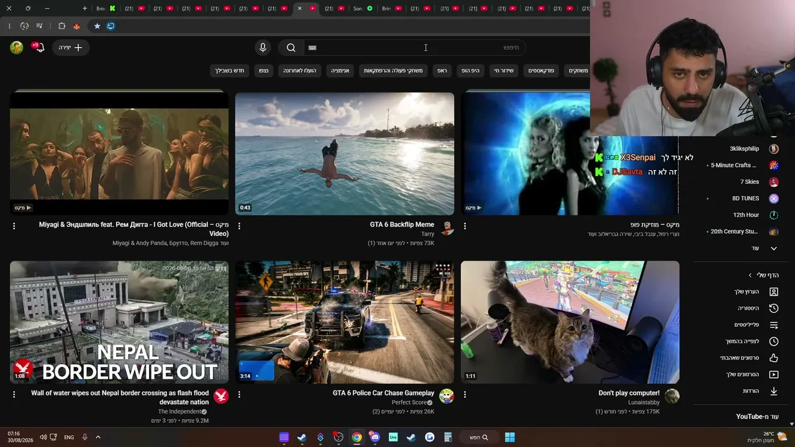Click the Chrome bookmark star icon
The image size is (795, 447).
pyautogui.click(x=97, y=26)
